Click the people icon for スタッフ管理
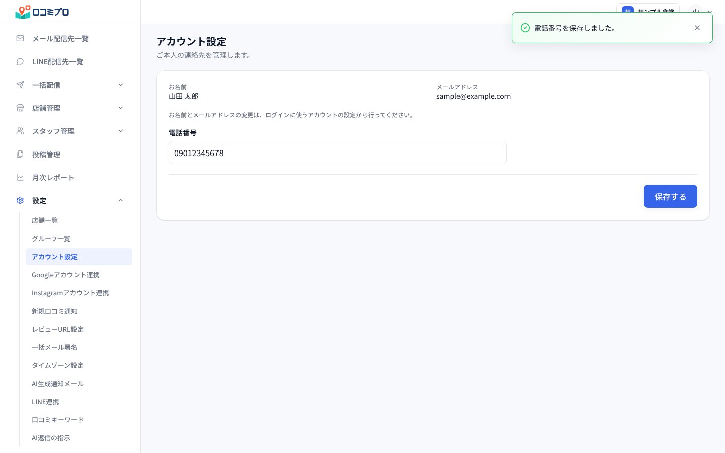Image resolution: width=725 pixels, height=453 pixels. coord(20,131)
